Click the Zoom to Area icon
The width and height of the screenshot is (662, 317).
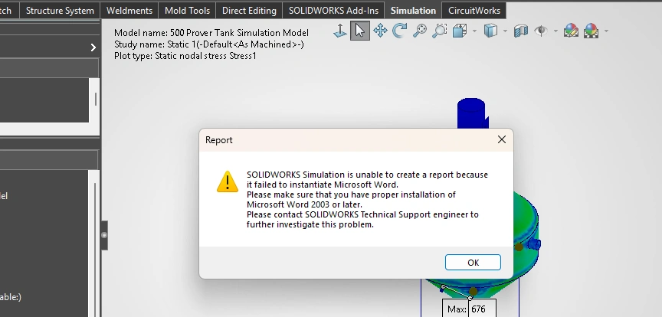point(439,31)
